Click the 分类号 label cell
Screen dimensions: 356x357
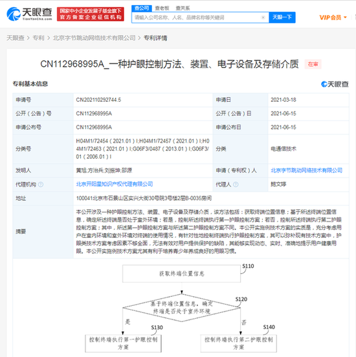point(43,149)
